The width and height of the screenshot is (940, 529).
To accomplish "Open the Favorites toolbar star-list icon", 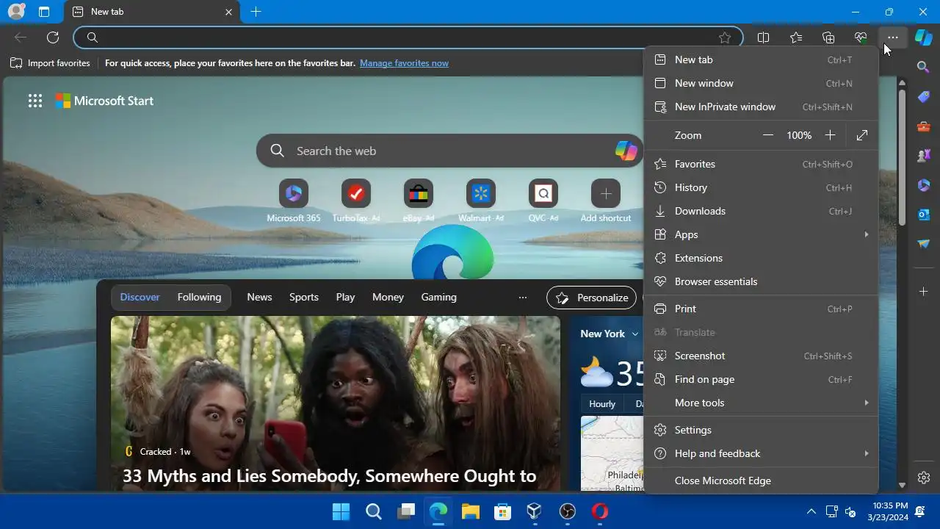I will click(796, 37).
